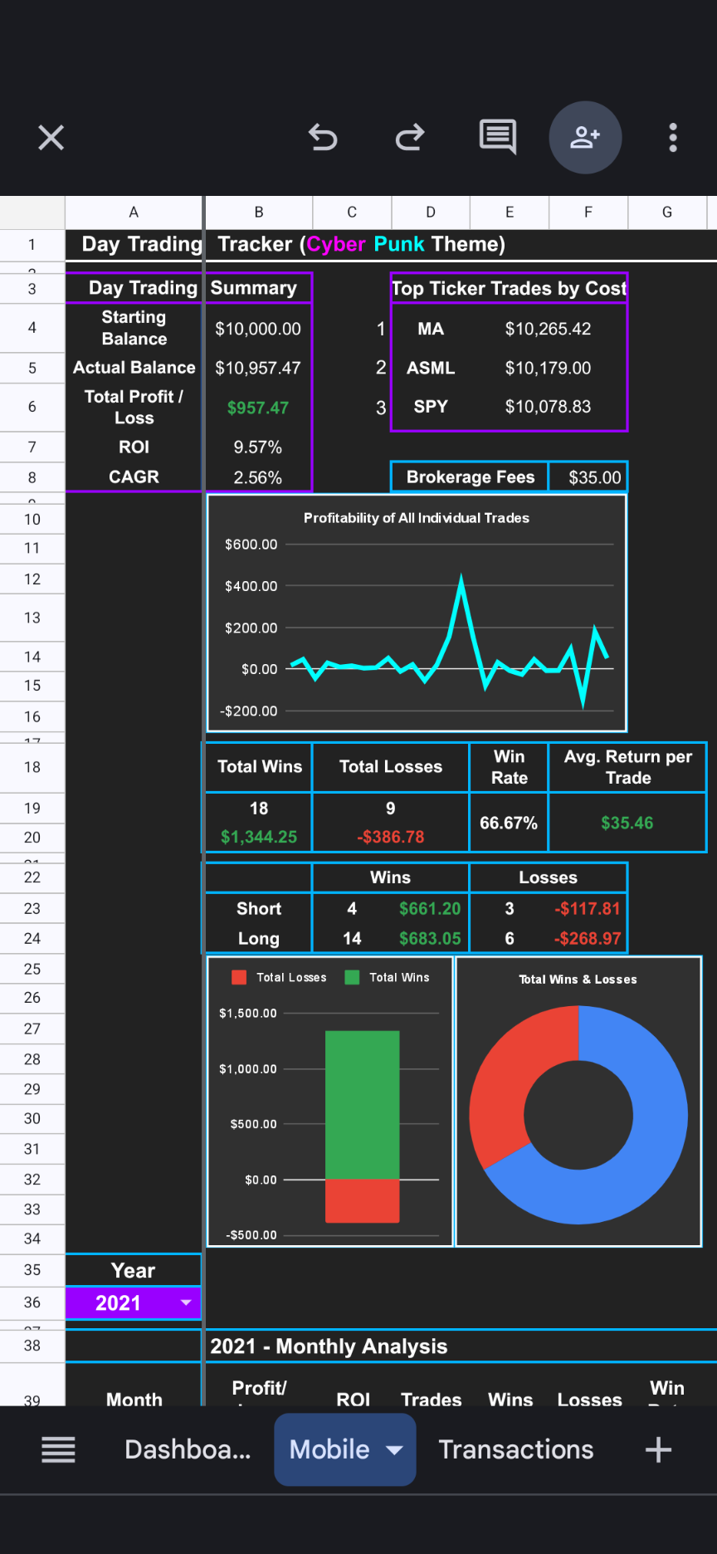Close the spreadsheet with the X icon
Screen dimensions: 717x1554
point(51,138)
